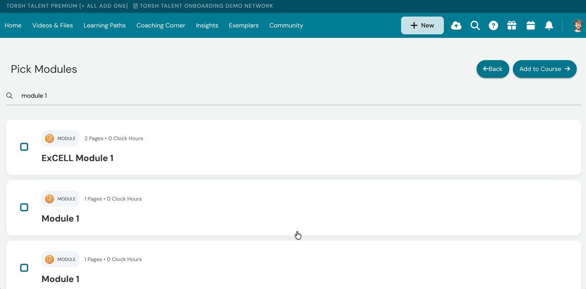Screen dimensions: 586x289
Task: Switch to the Insights page
Action: [207, 25]
